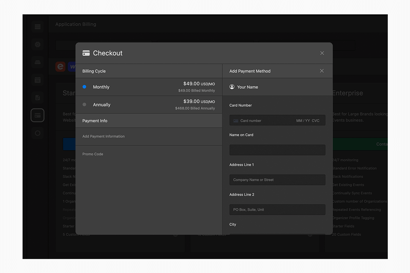Click the '$468.00 Billed Annually' text
The width and height of the screenshot is (410, 273).
tap(195, 109)
